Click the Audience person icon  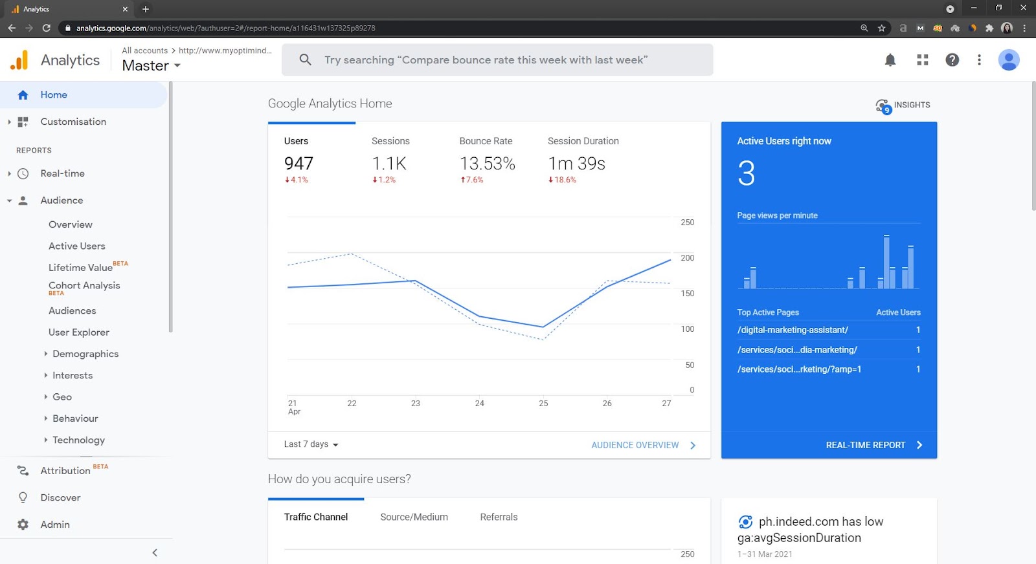point(23,201)
